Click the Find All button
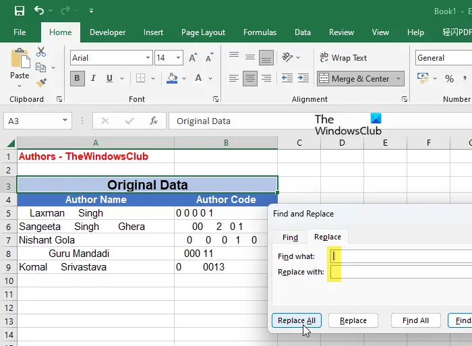Screen dimensions: 472x346 coord(416,320)
